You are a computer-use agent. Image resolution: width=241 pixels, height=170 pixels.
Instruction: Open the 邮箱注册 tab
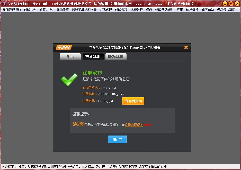[x=116, y=56]
